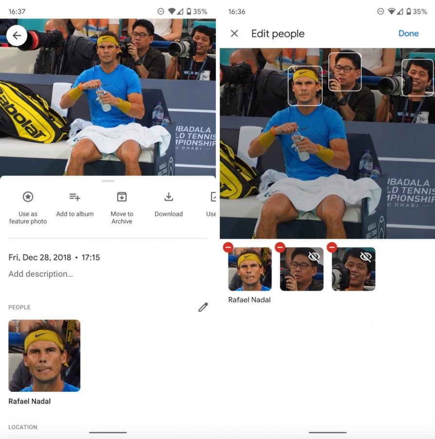Tap the Rafael Nadal name label in Edit people

249,300
